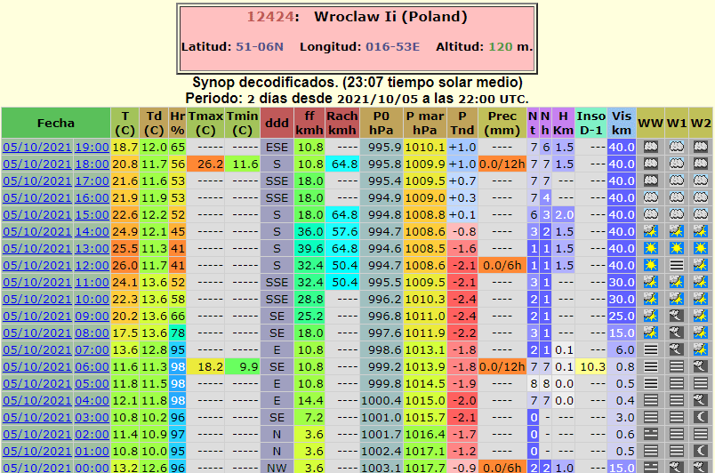The height and width of the screenshot is (473, 715).
Task: Follow the 15:00 time link
Action: [x=92, y=214]
